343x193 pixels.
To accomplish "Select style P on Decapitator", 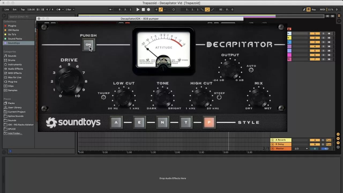I will click(x=209, y=123).
